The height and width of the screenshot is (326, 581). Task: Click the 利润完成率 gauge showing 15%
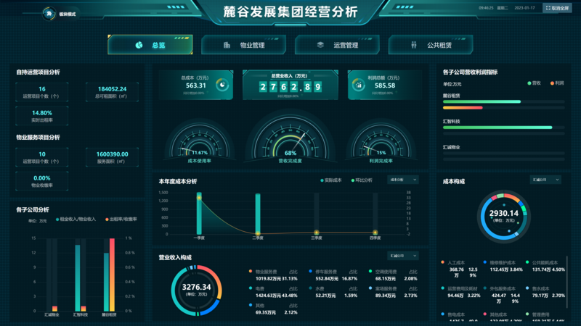point(381,141)
